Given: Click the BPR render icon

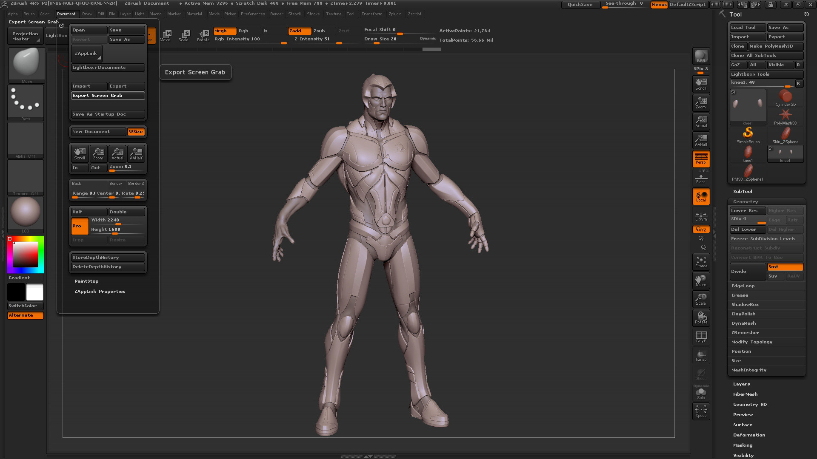Looking at the screenshot, I should [x=701, y=57].
